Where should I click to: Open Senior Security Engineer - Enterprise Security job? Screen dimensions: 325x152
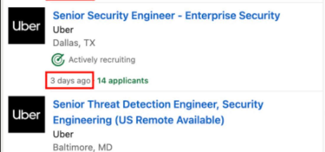(x=166, y=16)
